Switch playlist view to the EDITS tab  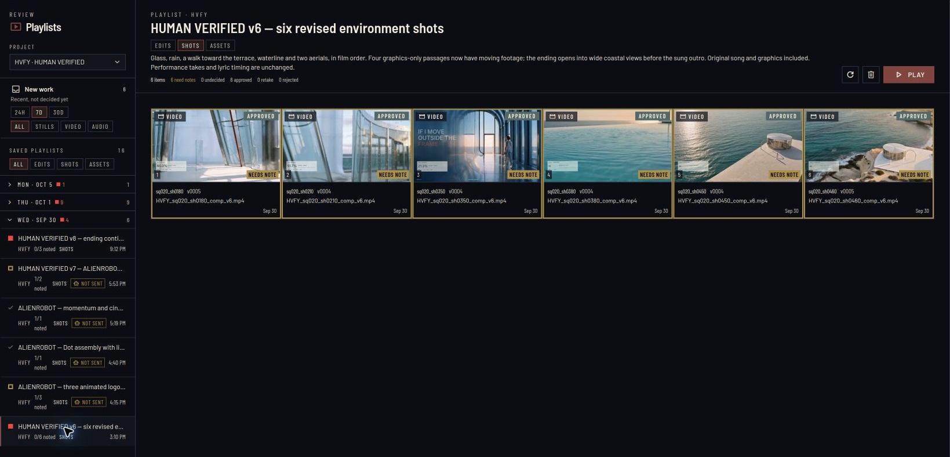point(163,46)
